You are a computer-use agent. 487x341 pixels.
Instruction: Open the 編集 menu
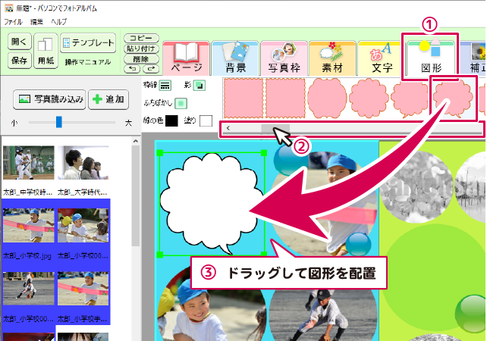click(36, 22)
